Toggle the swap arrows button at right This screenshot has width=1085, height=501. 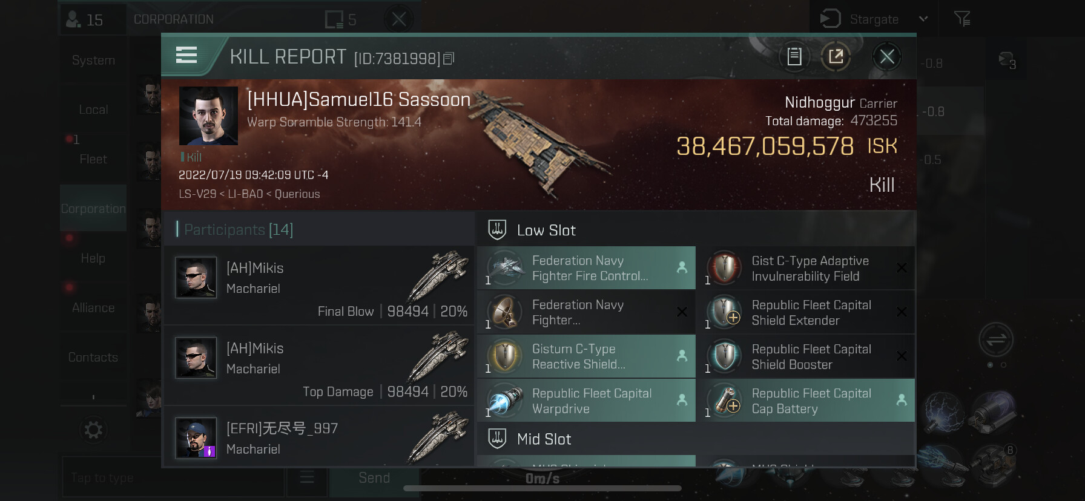996,339
